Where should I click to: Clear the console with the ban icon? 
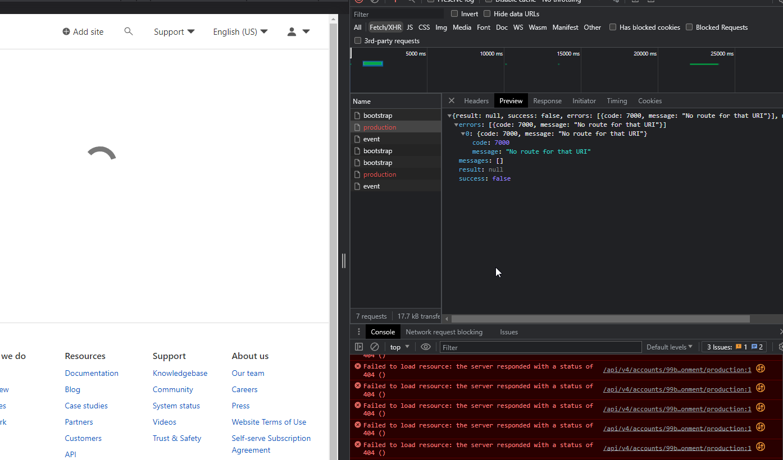click(375, 347)
